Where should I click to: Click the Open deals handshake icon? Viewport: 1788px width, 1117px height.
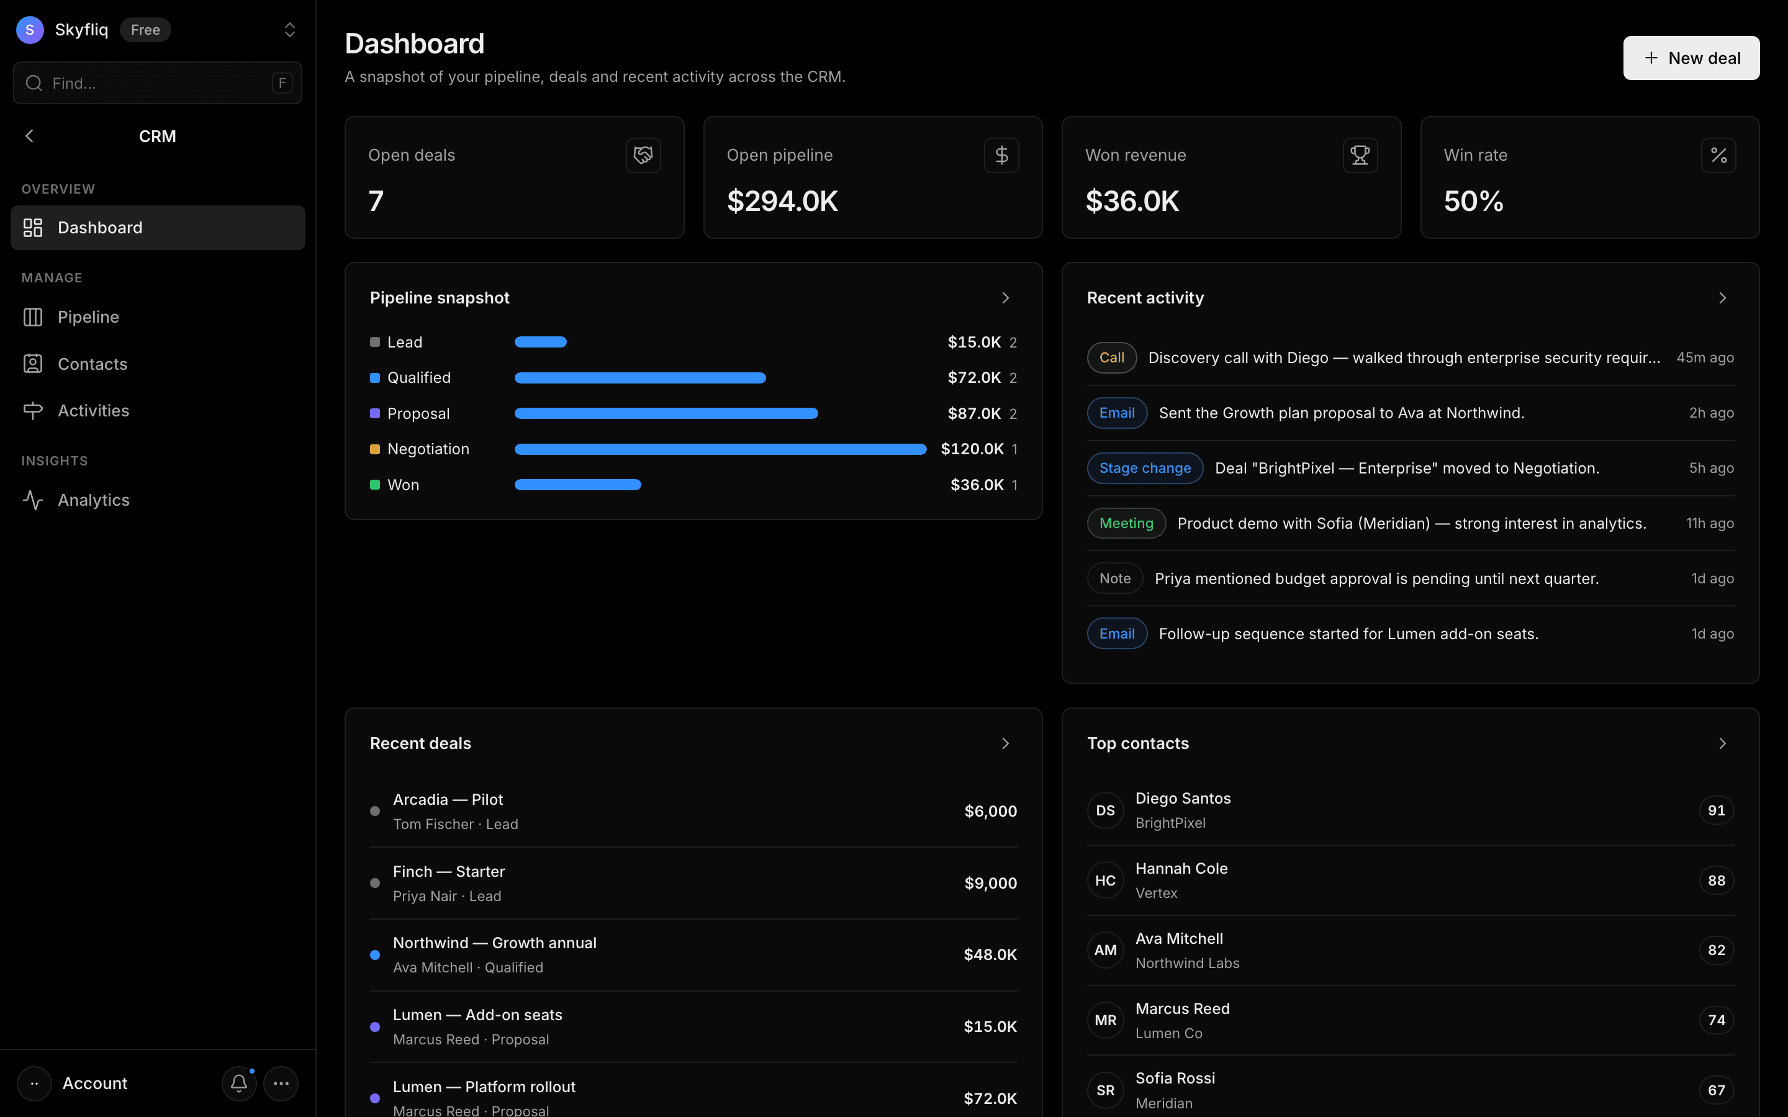coord(643,155)
